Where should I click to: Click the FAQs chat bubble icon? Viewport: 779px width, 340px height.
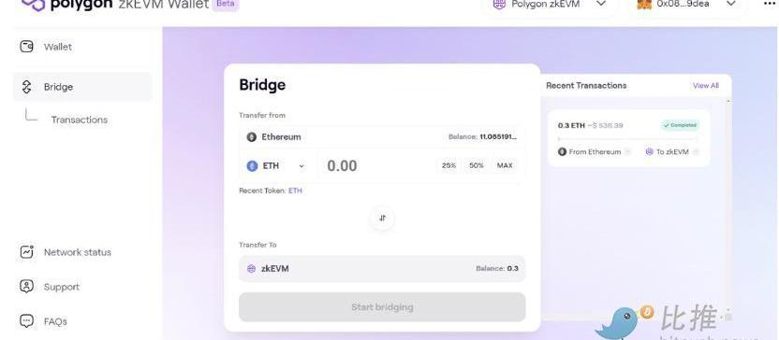26,321
